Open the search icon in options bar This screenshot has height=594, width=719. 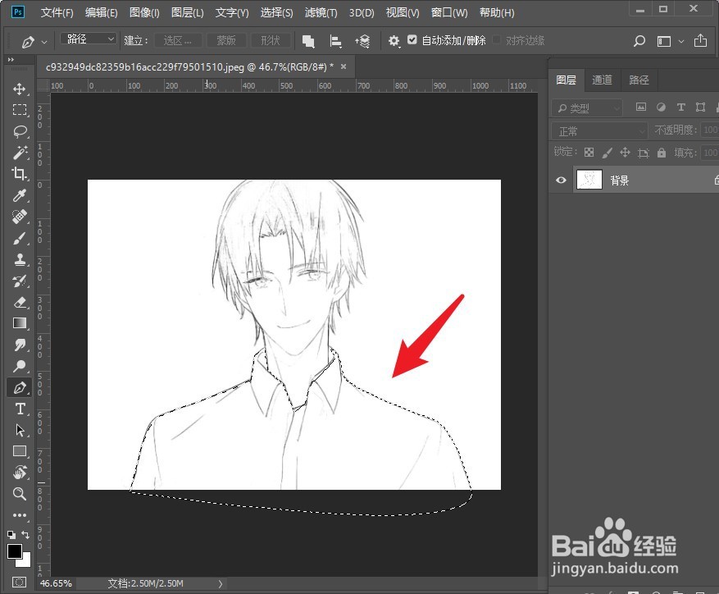click(639, 41)
